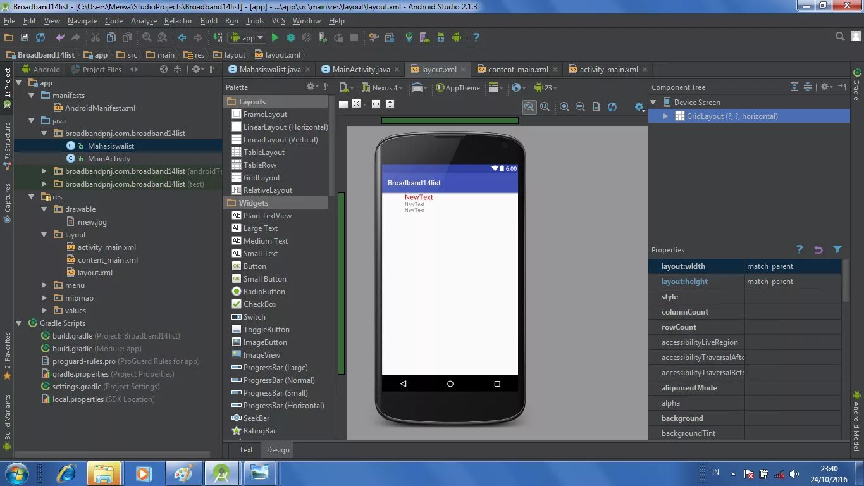The image size is (864, 486).
Task: Click the Properties help question icon
Action: pyautogui.click(x=799, y=249)
